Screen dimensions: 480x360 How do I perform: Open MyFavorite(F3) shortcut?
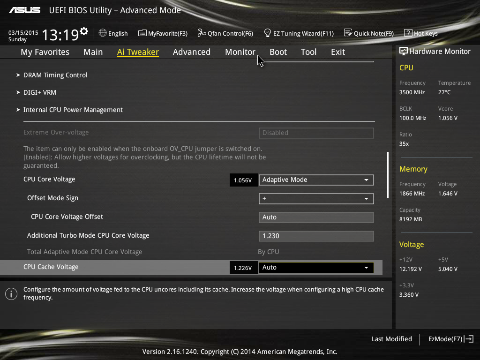click(168, 33)
